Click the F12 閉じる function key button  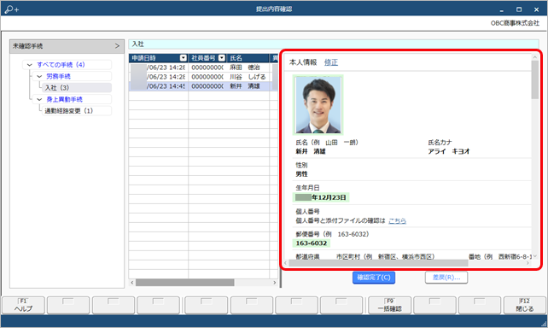(x=525, y=305)
